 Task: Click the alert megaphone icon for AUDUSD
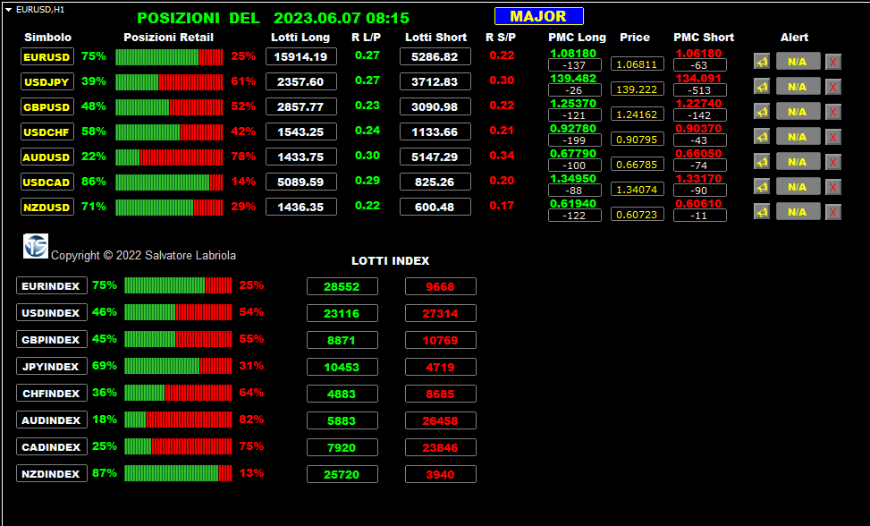762,161
